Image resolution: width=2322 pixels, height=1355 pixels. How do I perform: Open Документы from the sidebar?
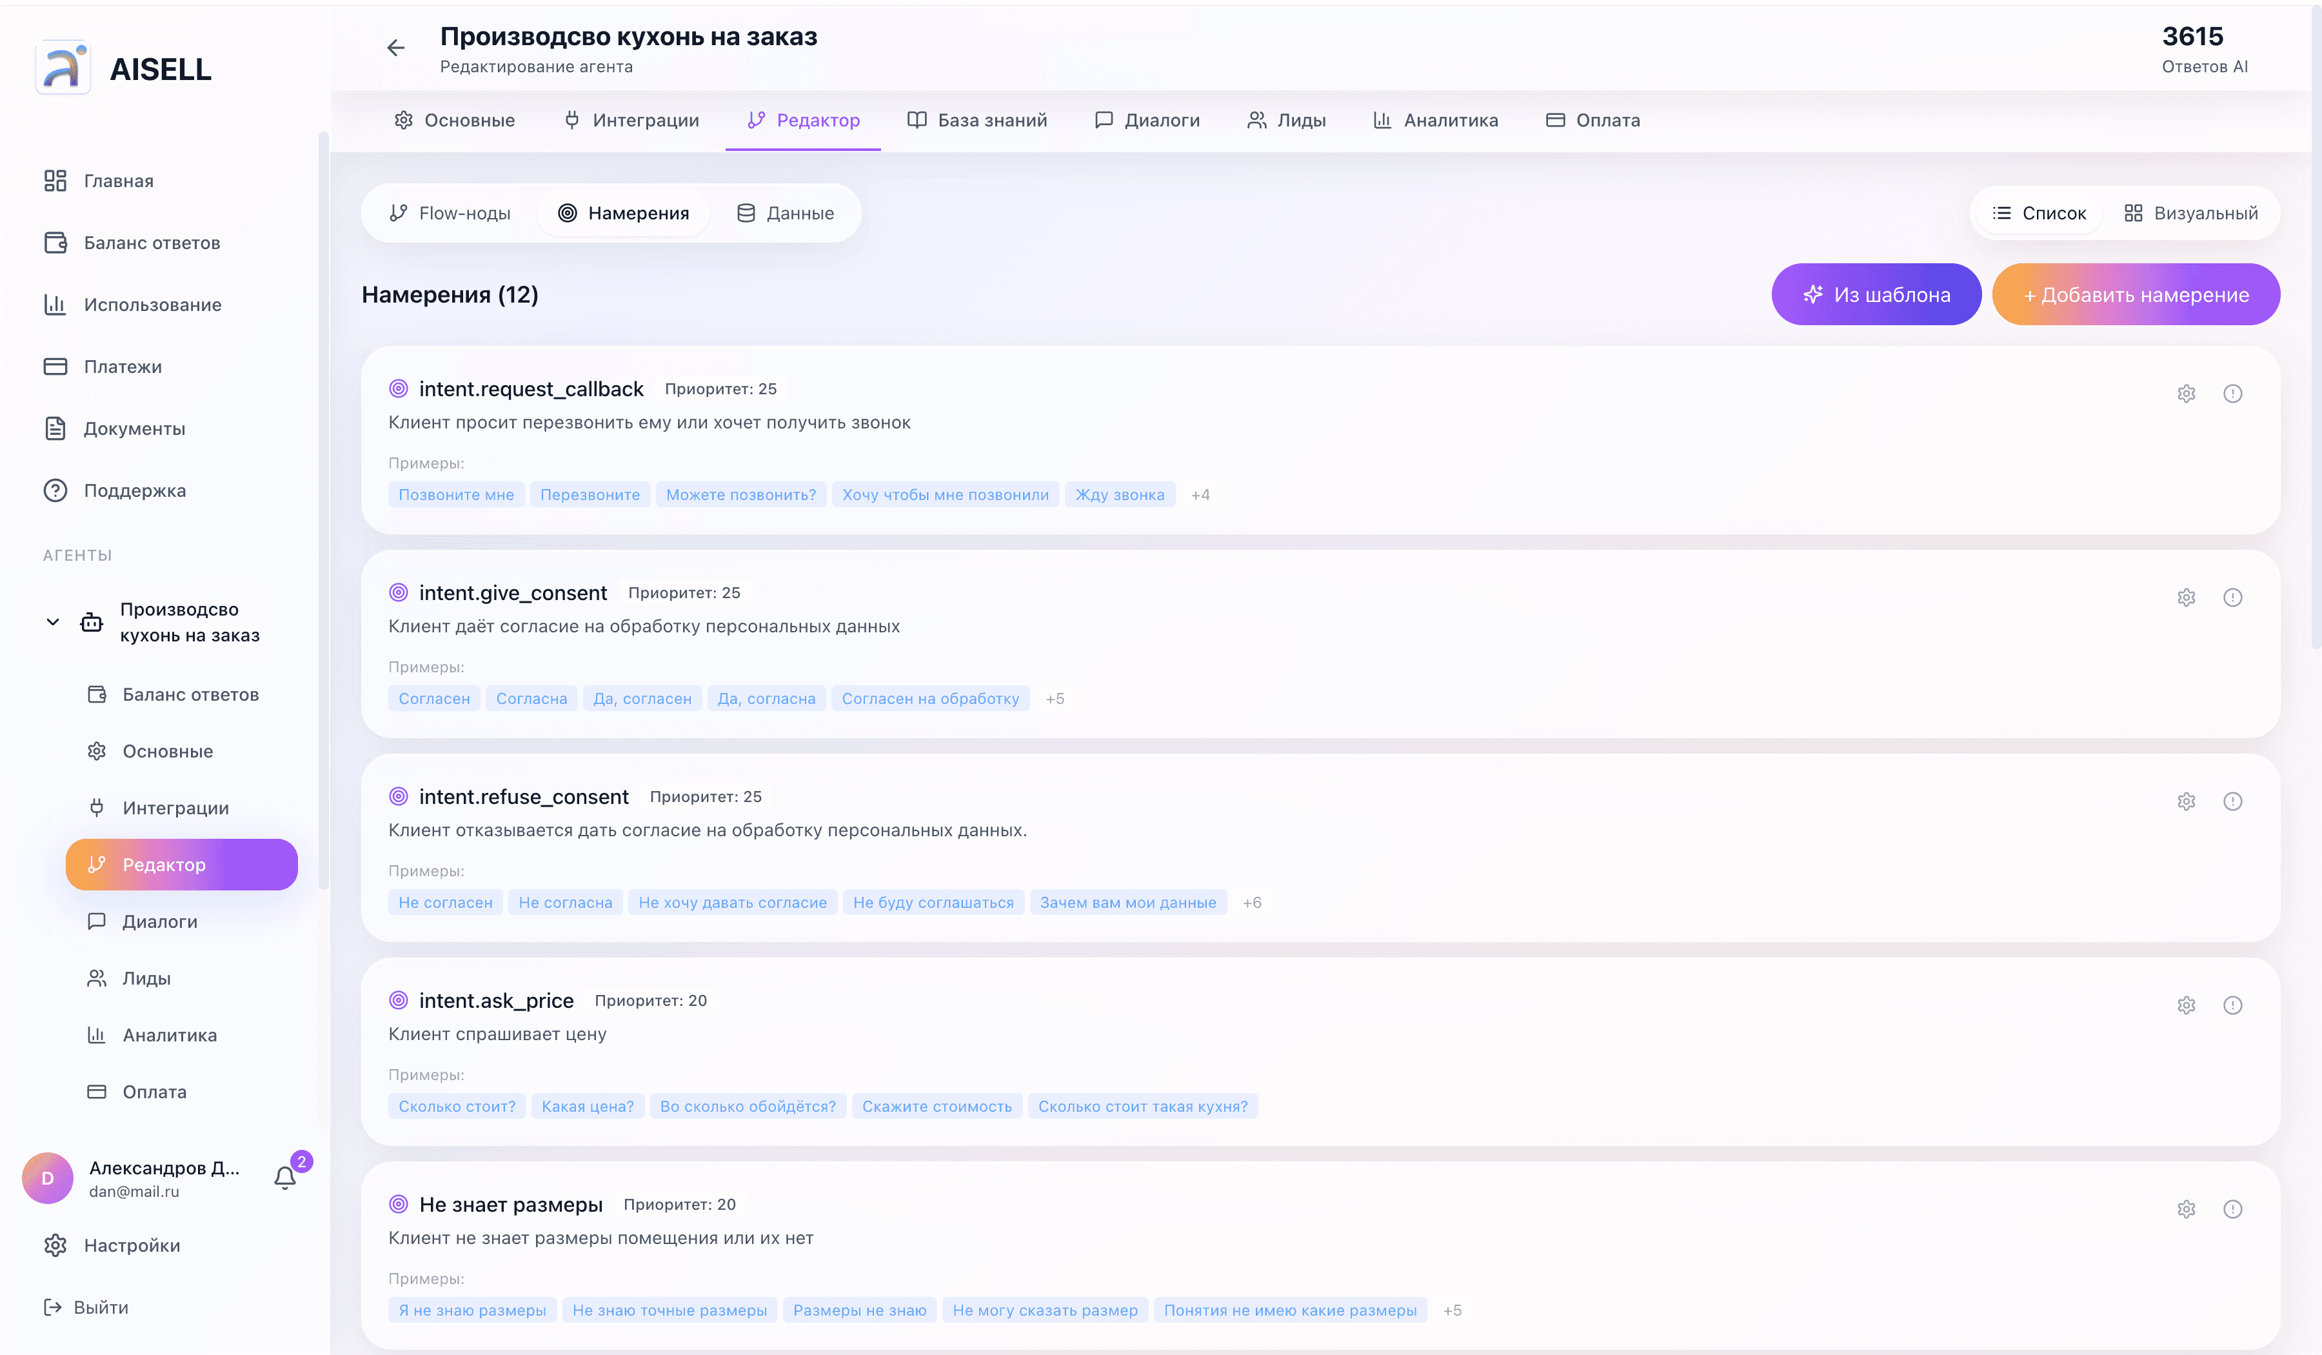point(135,428)
